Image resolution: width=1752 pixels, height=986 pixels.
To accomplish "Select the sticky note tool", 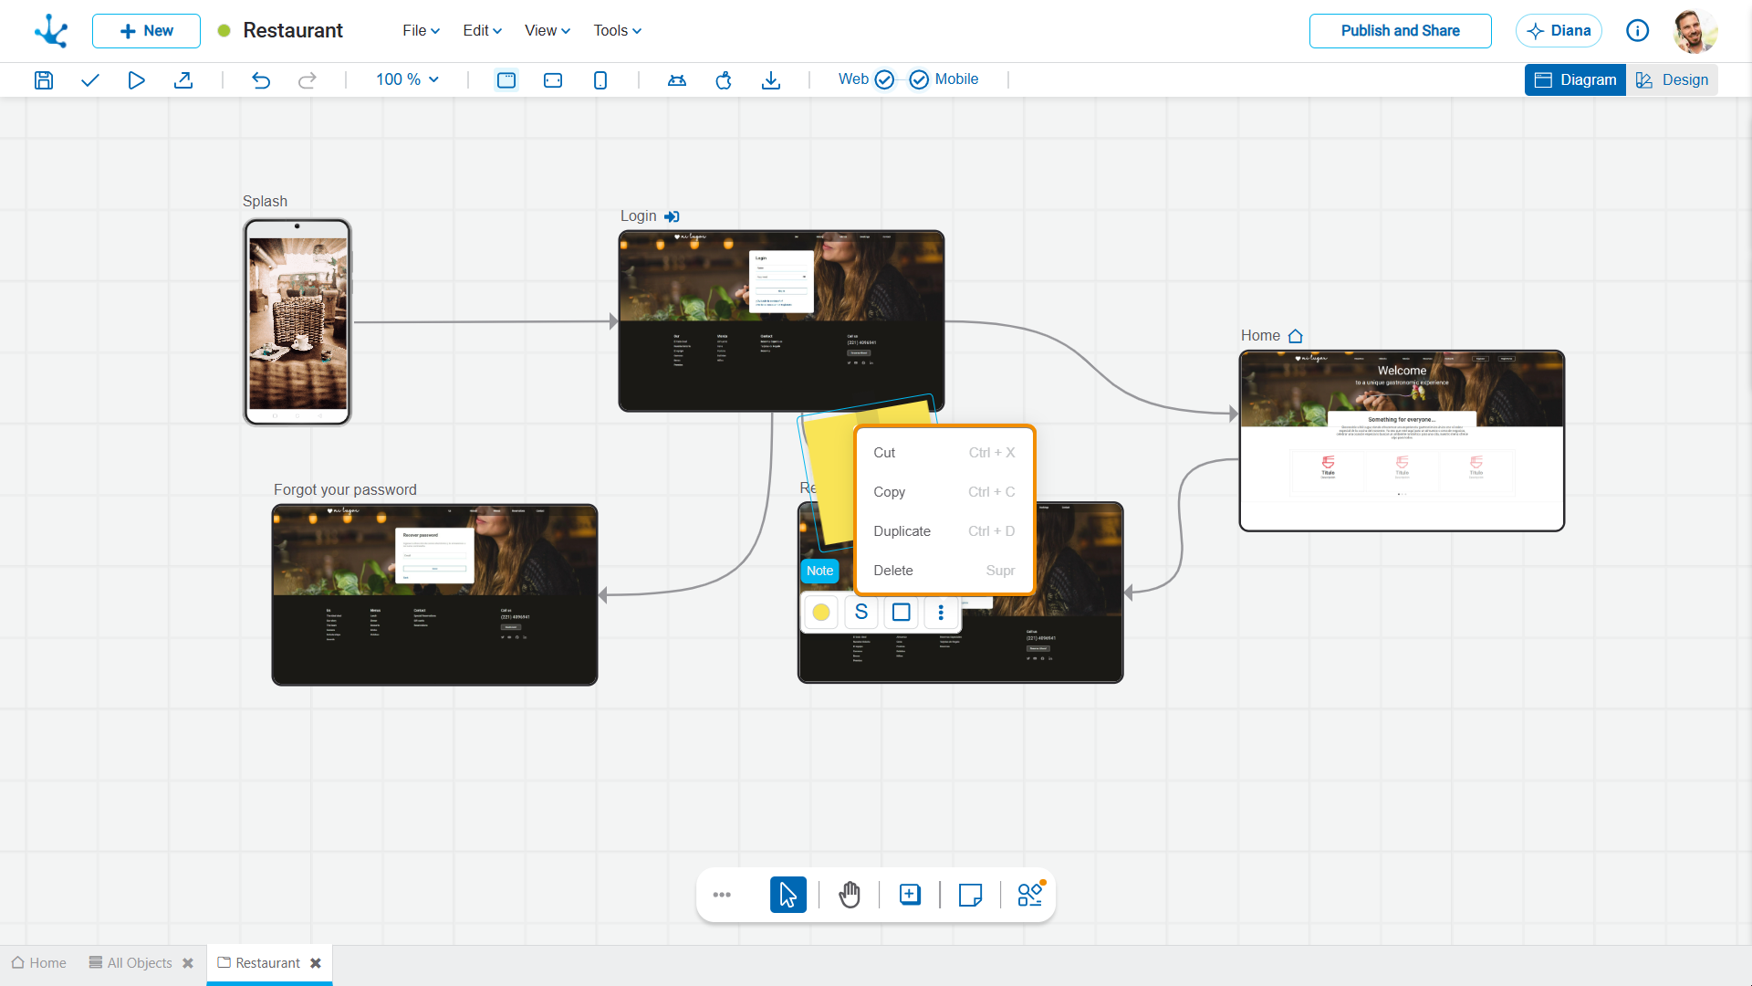I will 971,895.
